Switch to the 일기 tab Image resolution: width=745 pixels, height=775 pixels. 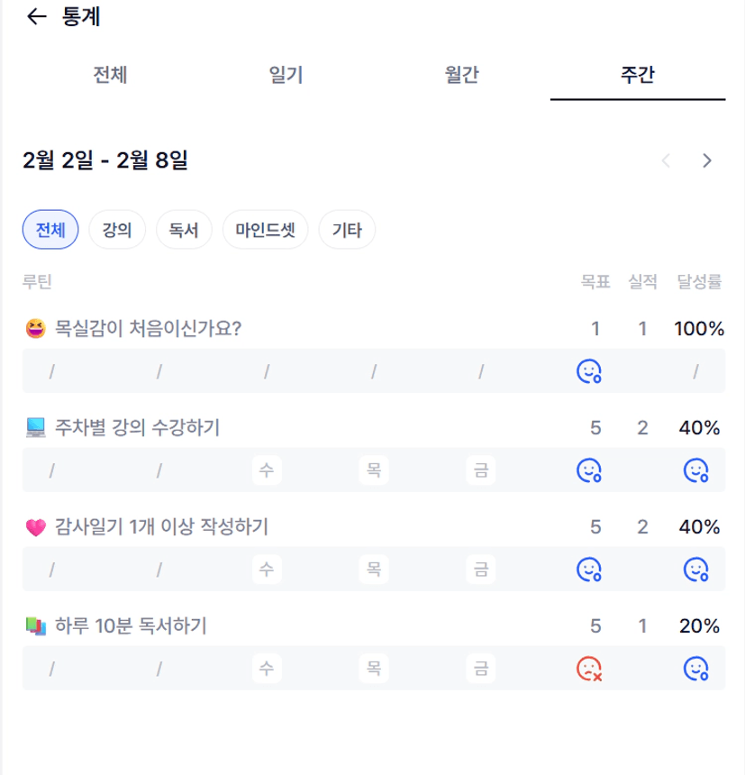click(x=286, y=75)
